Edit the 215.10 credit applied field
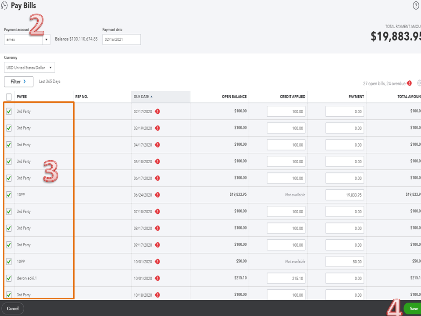Screen dimensions: 421x316 (x=286, y=278)
